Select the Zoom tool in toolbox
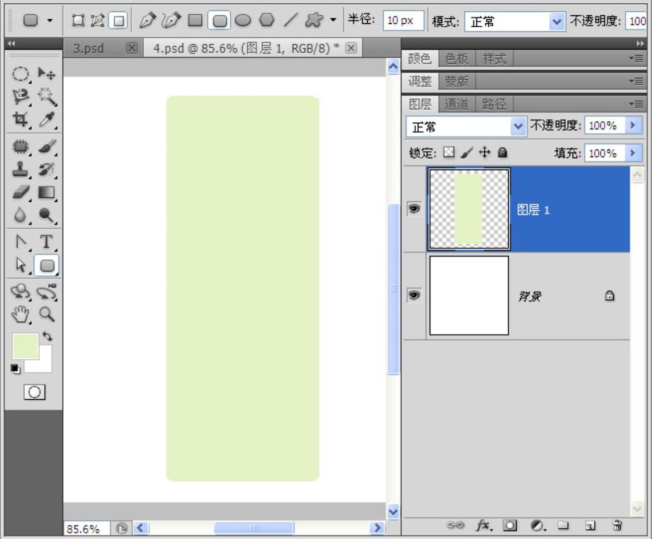This screenshot has height=539, width=652. click(x=47, y=313)
